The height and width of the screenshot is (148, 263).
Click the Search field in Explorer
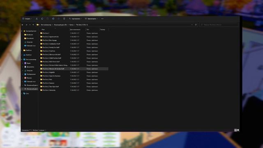tap(219, 25)
